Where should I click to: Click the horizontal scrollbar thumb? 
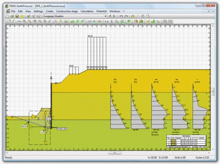point(115,153)
